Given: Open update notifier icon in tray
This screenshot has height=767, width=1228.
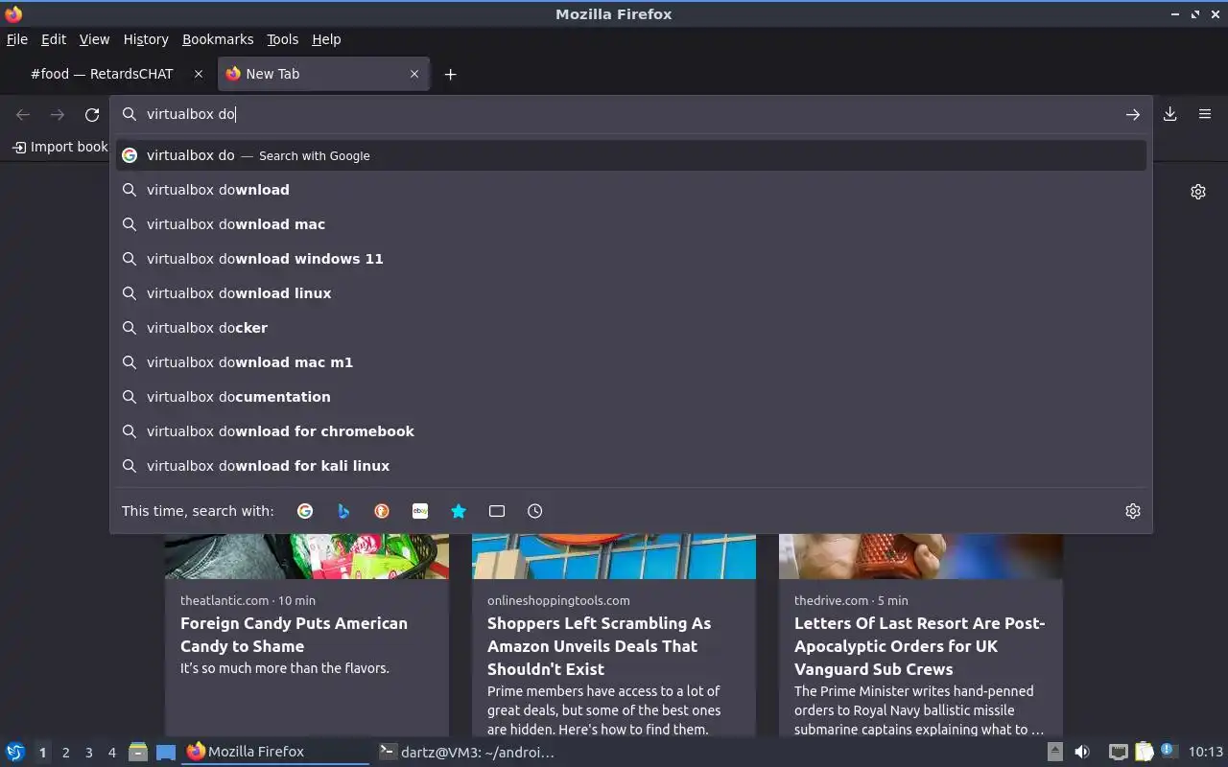Looking at the screenshot, I should point(1168,752).
